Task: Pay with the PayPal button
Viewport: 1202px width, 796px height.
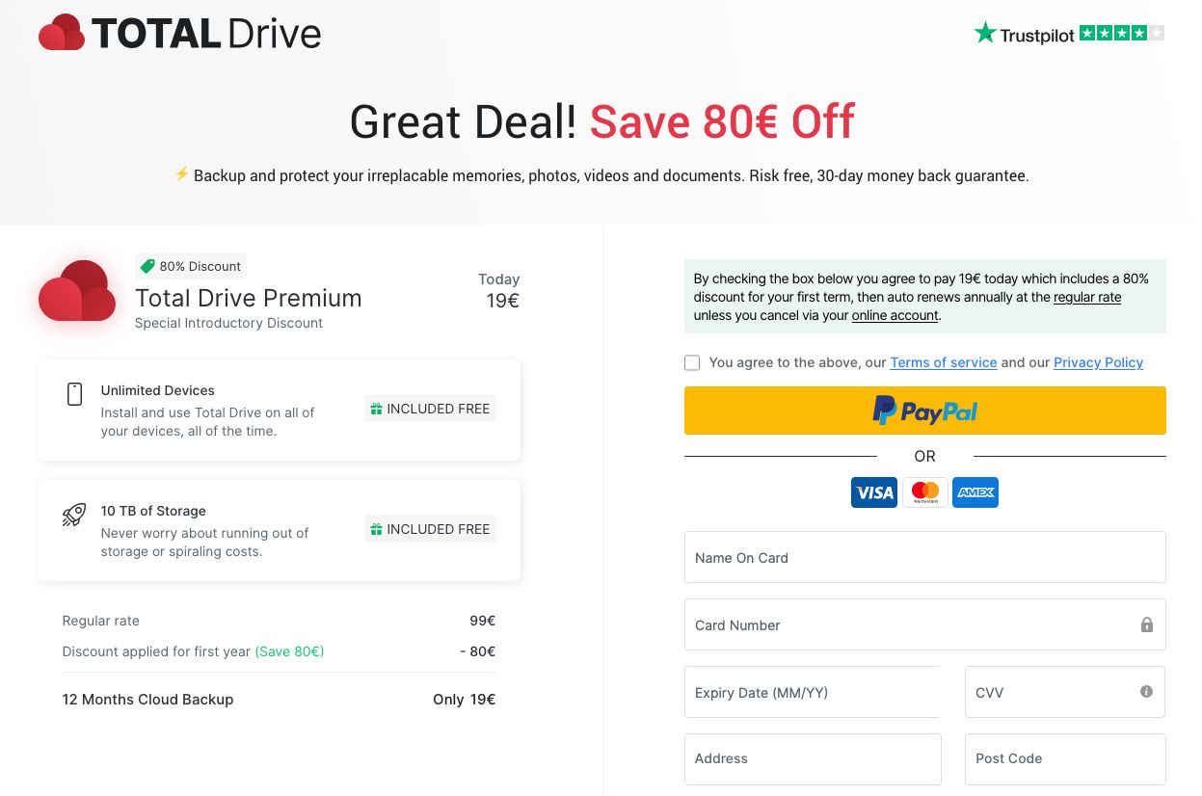Action: pyautogui.click(x=925, y=411)
